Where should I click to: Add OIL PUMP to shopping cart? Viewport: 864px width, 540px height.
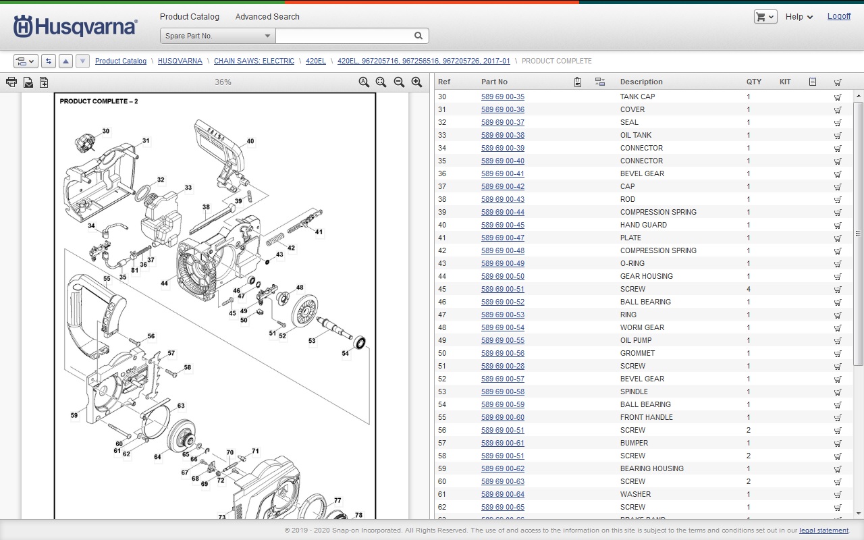tap(838, 341)
